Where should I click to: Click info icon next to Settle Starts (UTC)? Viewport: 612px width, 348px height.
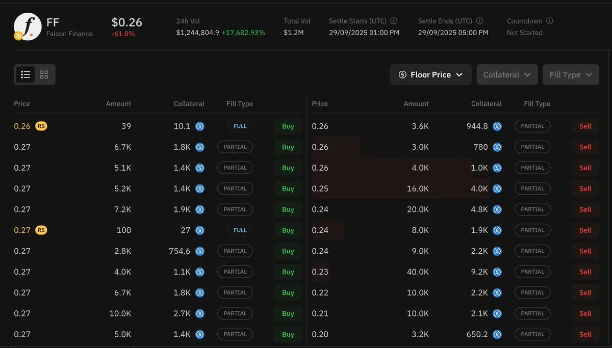(x=394, y=21)
